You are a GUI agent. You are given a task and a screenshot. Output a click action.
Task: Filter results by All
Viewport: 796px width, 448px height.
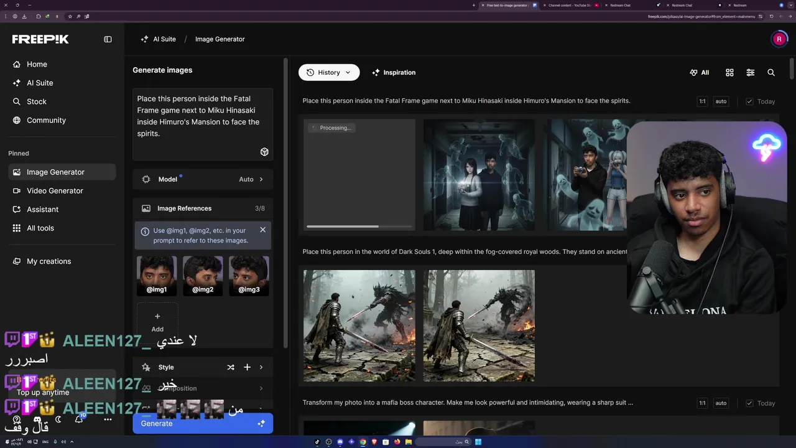(700, 73)
